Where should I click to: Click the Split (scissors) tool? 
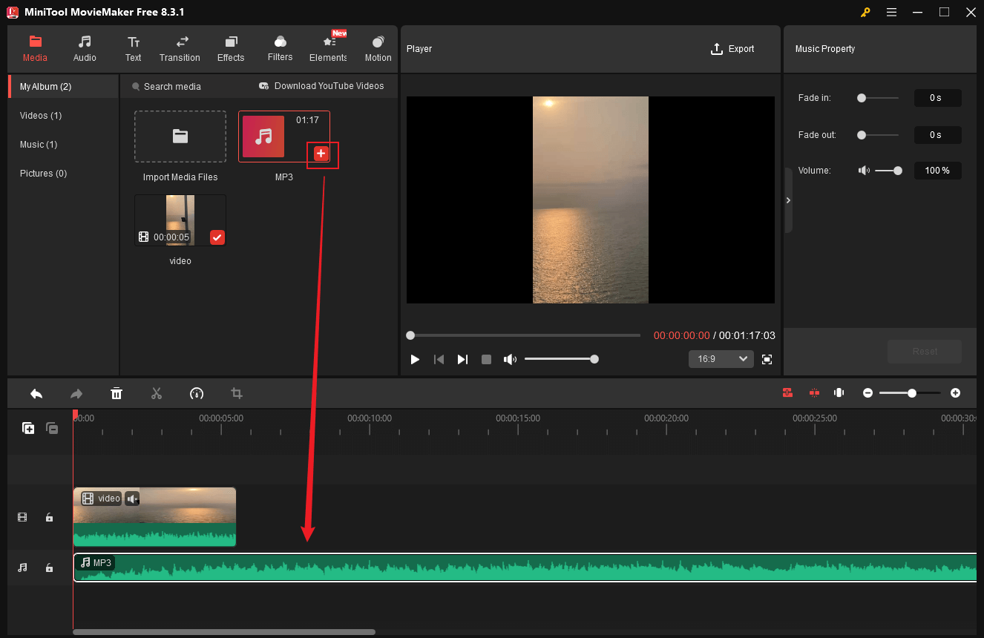pos(157,393)
